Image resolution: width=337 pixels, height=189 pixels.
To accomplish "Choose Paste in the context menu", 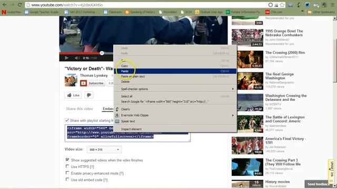I will [175, 71].
